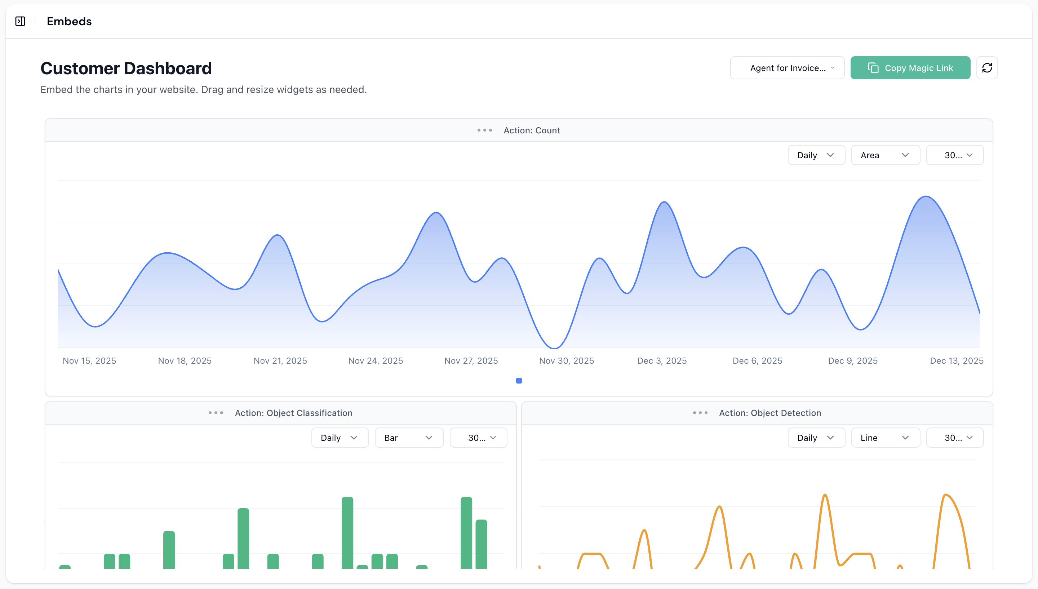
Task: Change the Area chart type dropdown
Action: tap(885, 155)
